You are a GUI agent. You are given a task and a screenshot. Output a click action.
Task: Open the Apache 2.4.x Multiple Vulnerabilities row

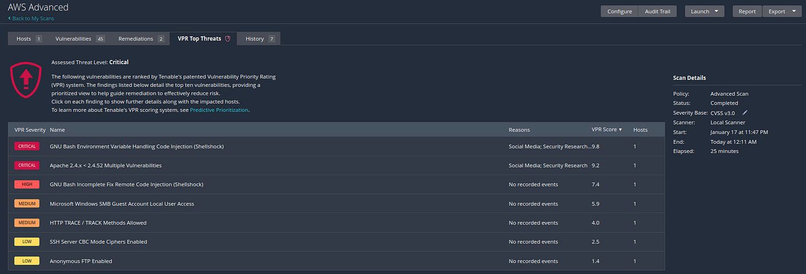(336, 165)
